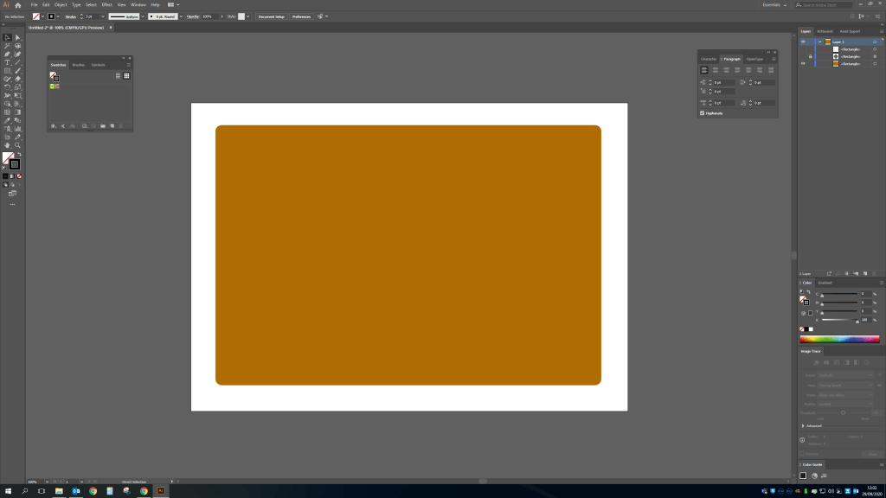Switch Swatches panel to list view
The width and height of the screenshot is (886, 498).
pos(118,76)
